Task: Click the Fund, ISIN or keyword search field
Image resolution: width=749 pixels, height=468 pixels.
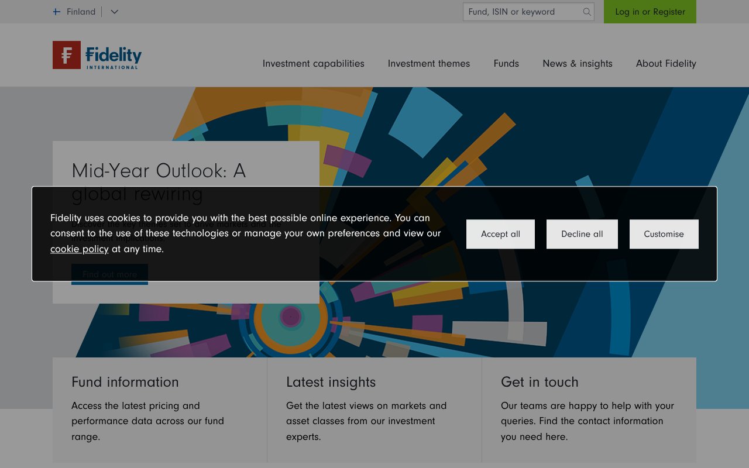Action: (x=521, y=12)
